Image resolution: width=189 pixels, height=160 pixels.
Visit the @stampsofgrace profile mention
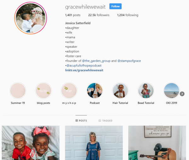(129, 61)
